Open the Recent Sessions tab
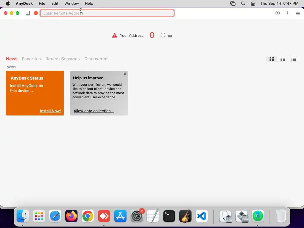Screen dimensions: 304x228 point(63,59)
